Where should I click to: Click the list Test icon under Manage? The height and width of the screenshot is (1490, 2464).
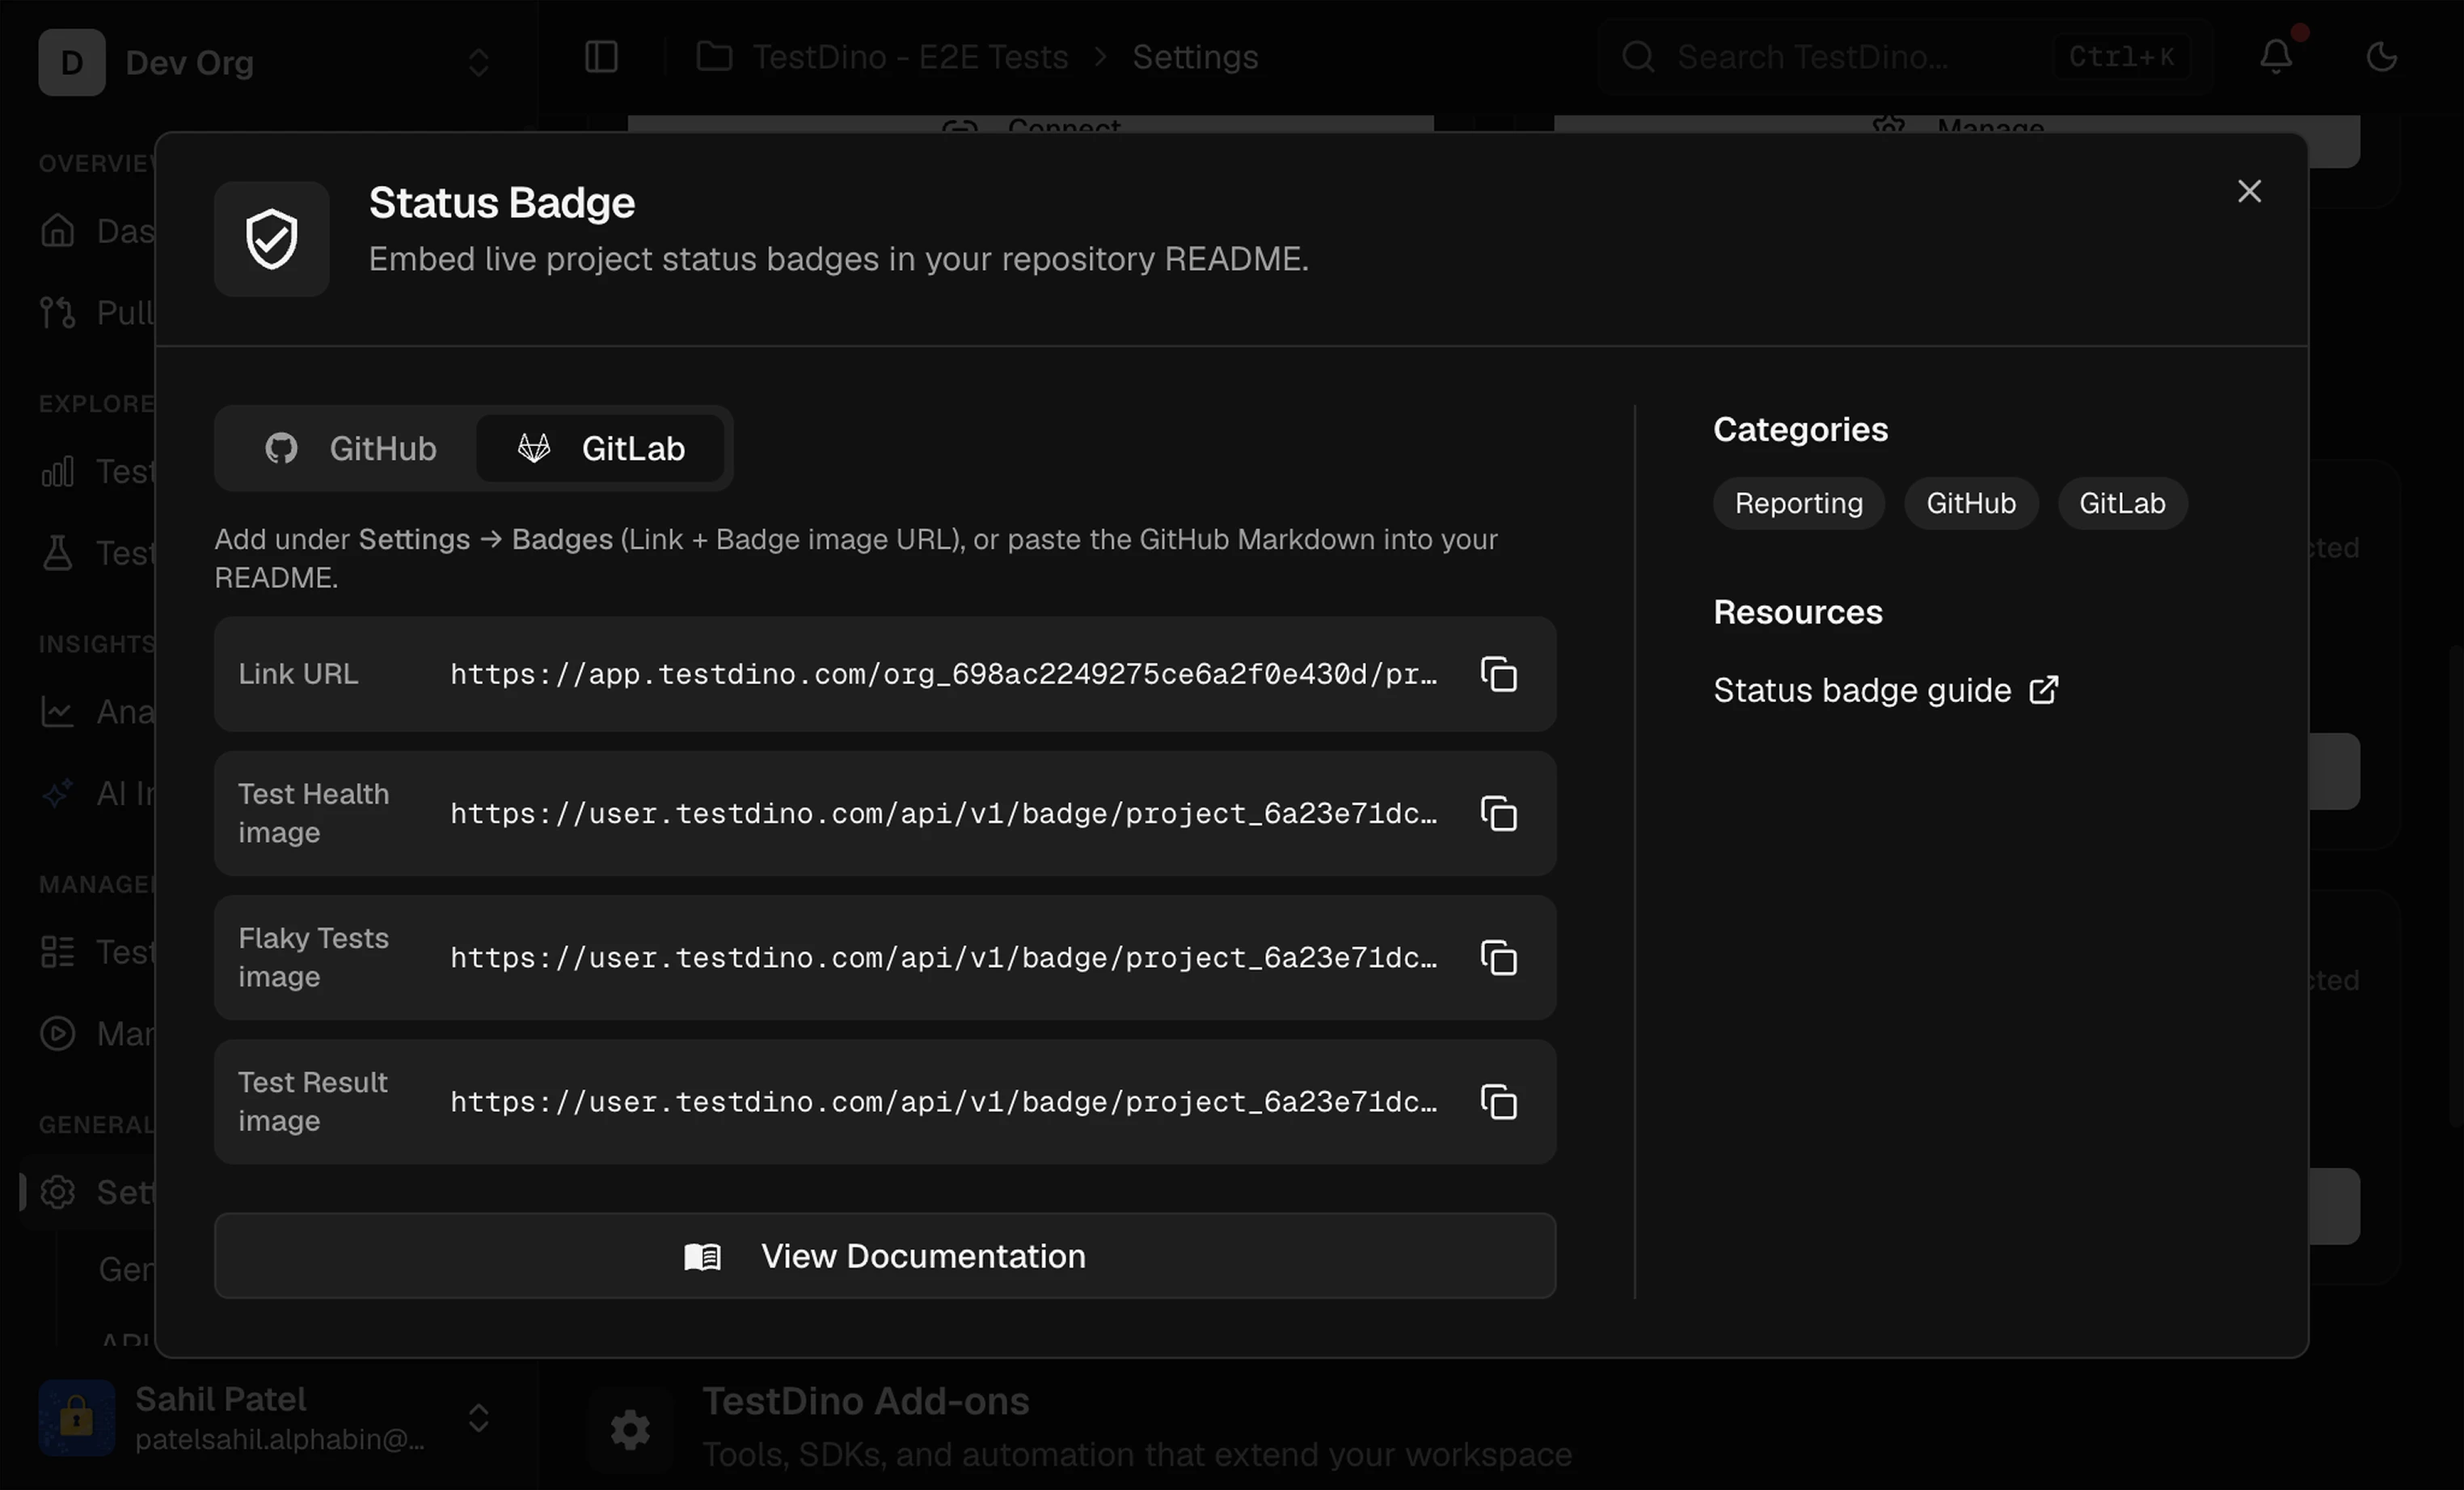tap(57, 951)
